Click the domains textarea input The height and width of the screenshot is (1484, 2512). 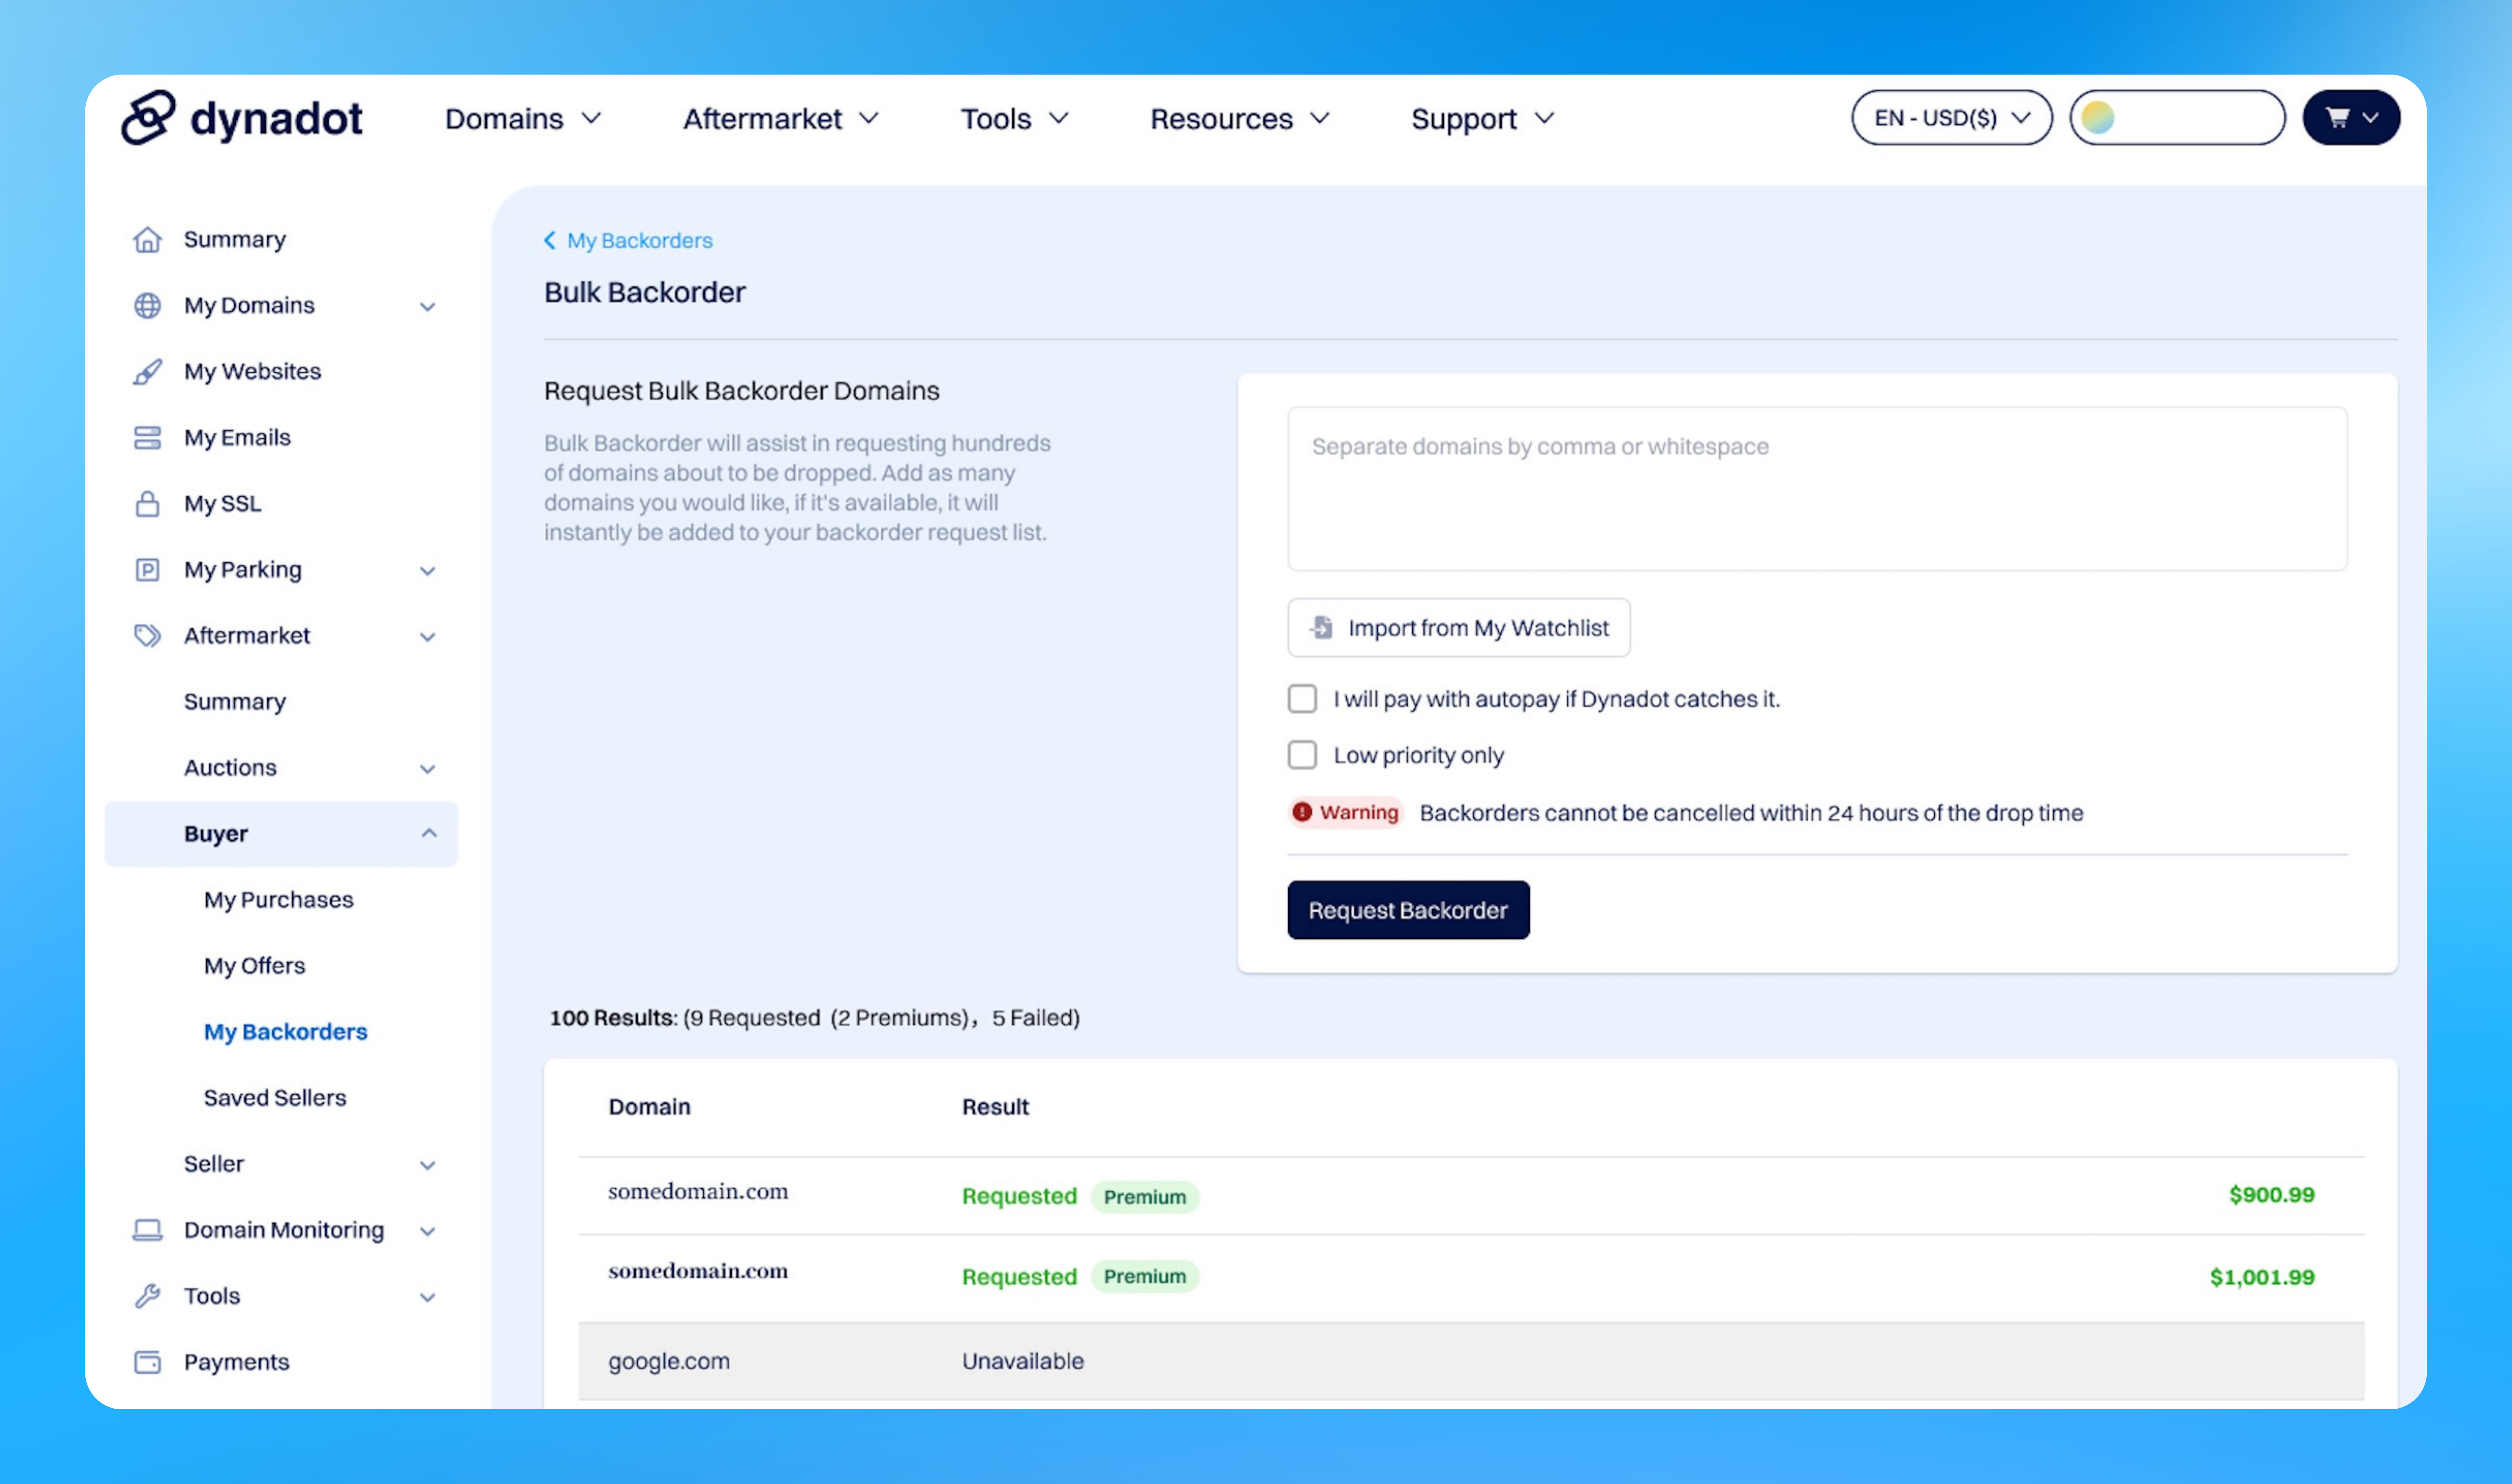pyautogui.click(x=1817, y=489)
